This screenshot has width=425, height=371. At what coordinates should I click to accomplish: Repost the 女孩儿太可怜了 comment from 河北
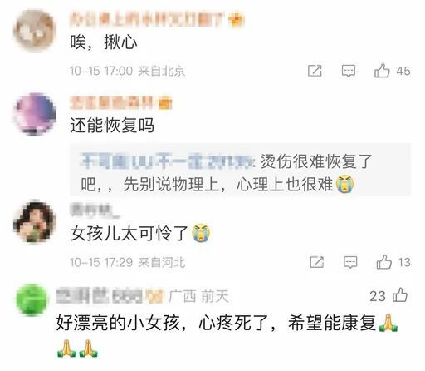pyautogui.click(x=317, y=262)
